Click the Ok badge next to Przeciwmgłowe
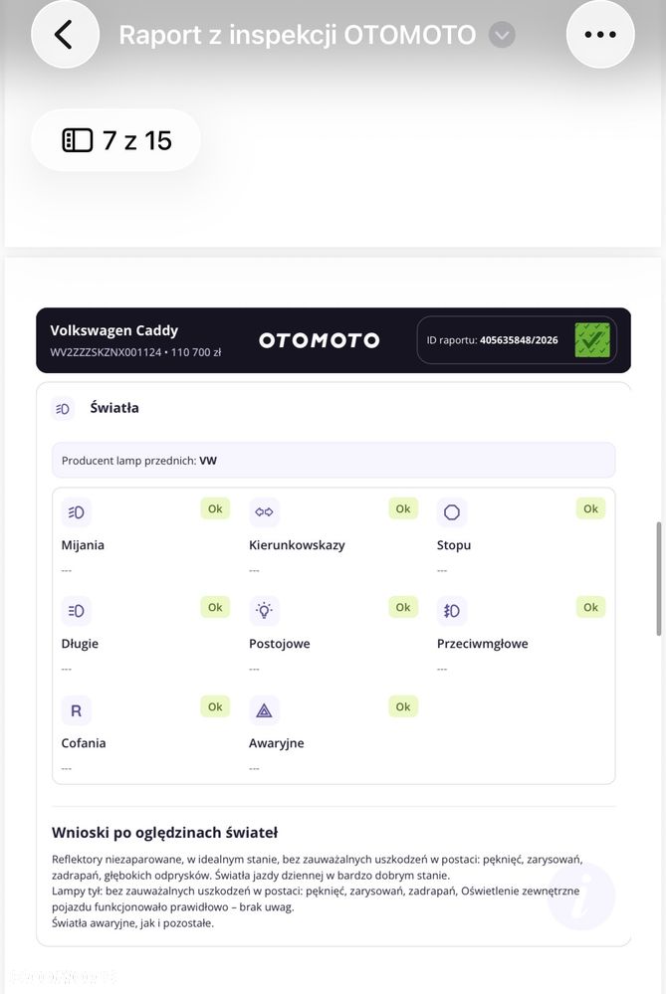Viewport: 666px width, 994px height. (590, 607)
